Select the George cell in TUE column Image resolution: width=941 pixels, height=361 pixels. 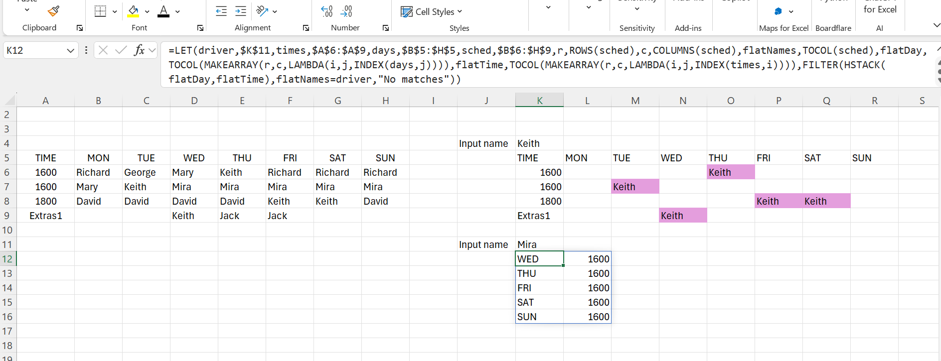coord(146,172)
